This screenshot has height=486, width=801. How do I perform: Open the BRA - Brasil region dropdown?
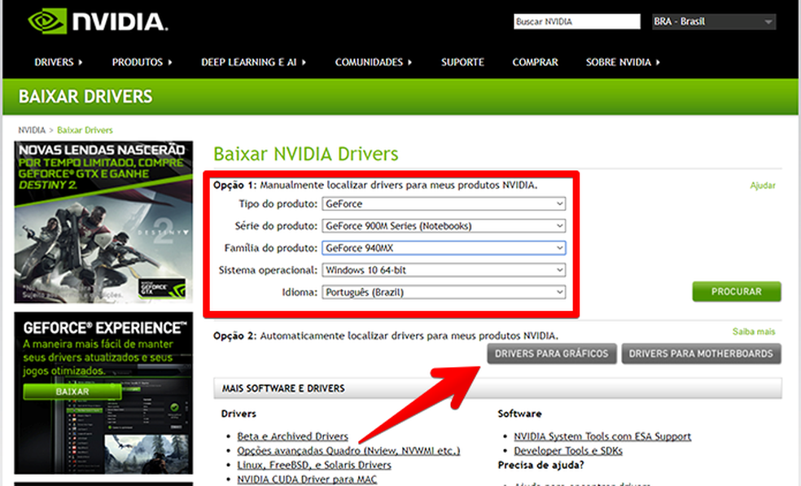(714, 21)
